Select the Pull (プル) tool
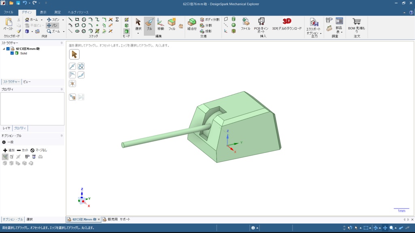Viewport: 415px width, 233px height. pyautogui.click(x=149, y=26)
